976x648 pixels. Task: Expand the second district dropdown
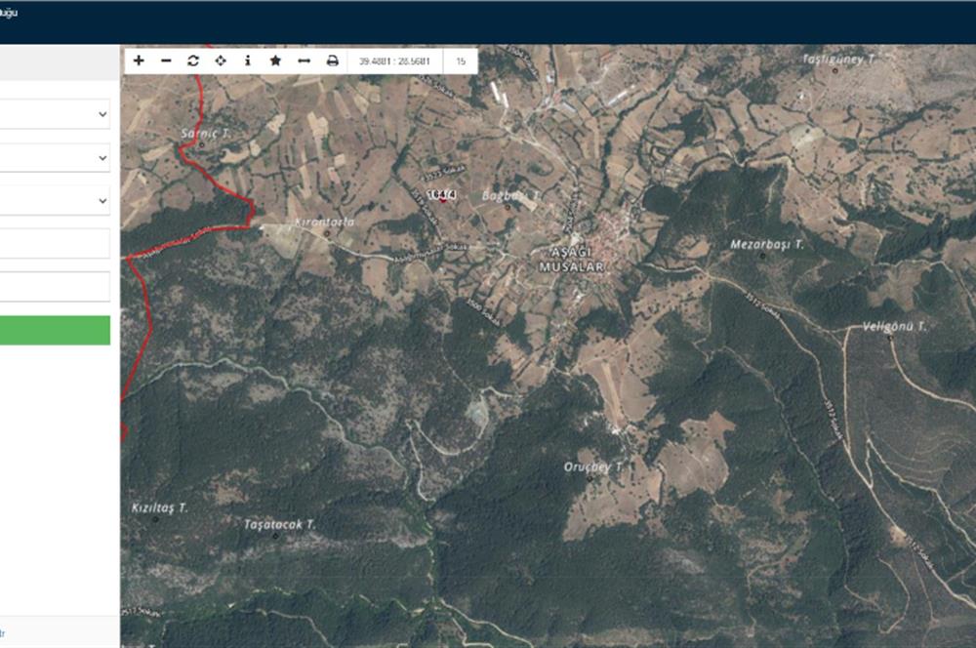54,156
